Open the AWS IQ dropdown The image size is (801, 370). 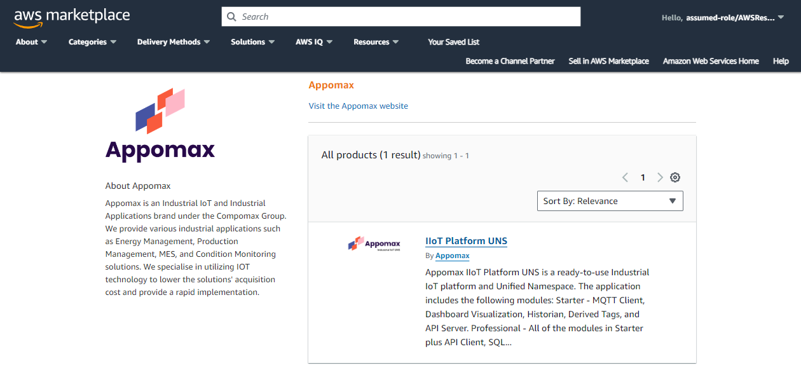tap(314, 42)
